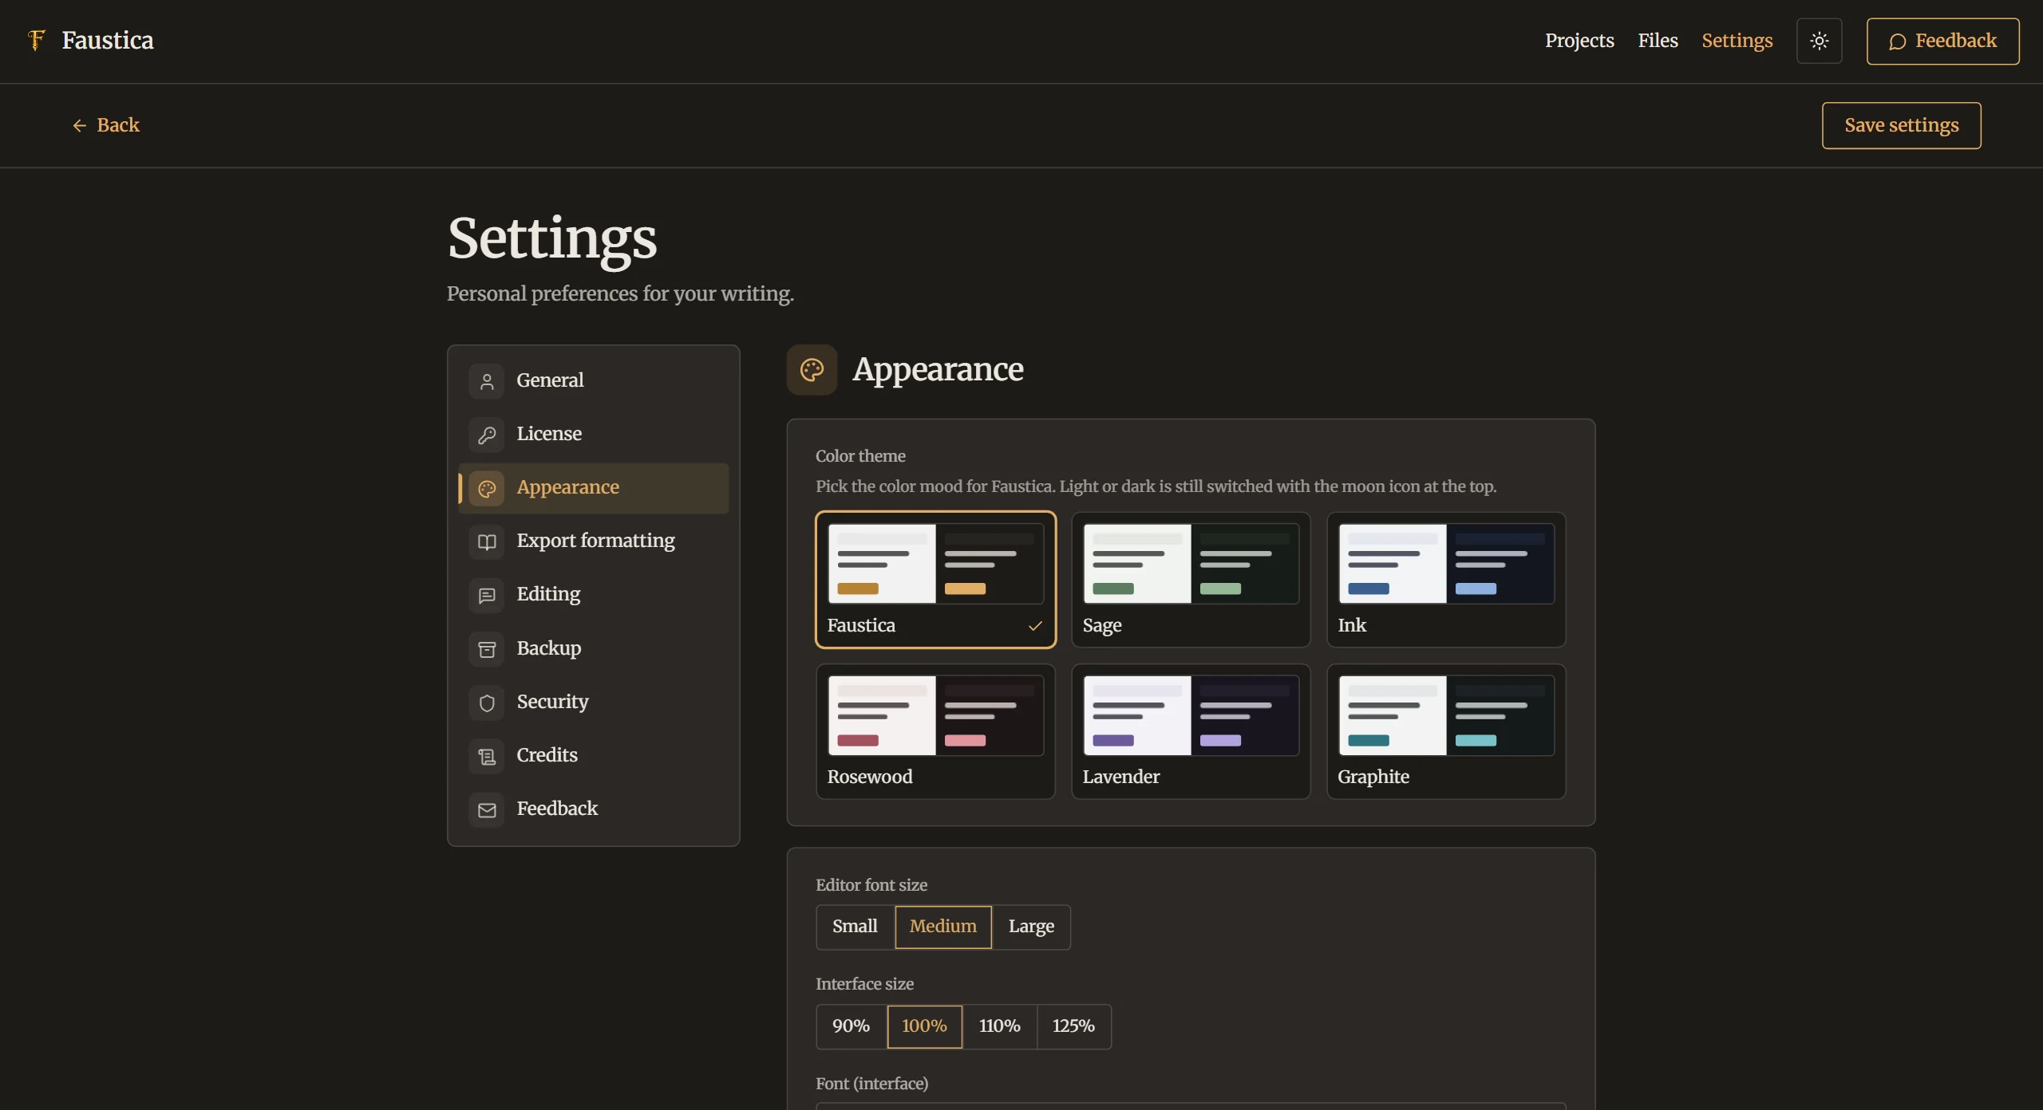Select Medium editor font size

[943, 927]
